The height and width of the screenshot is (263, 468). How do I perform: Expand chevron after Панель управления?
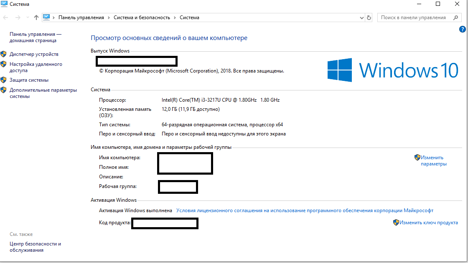[109, 18]
